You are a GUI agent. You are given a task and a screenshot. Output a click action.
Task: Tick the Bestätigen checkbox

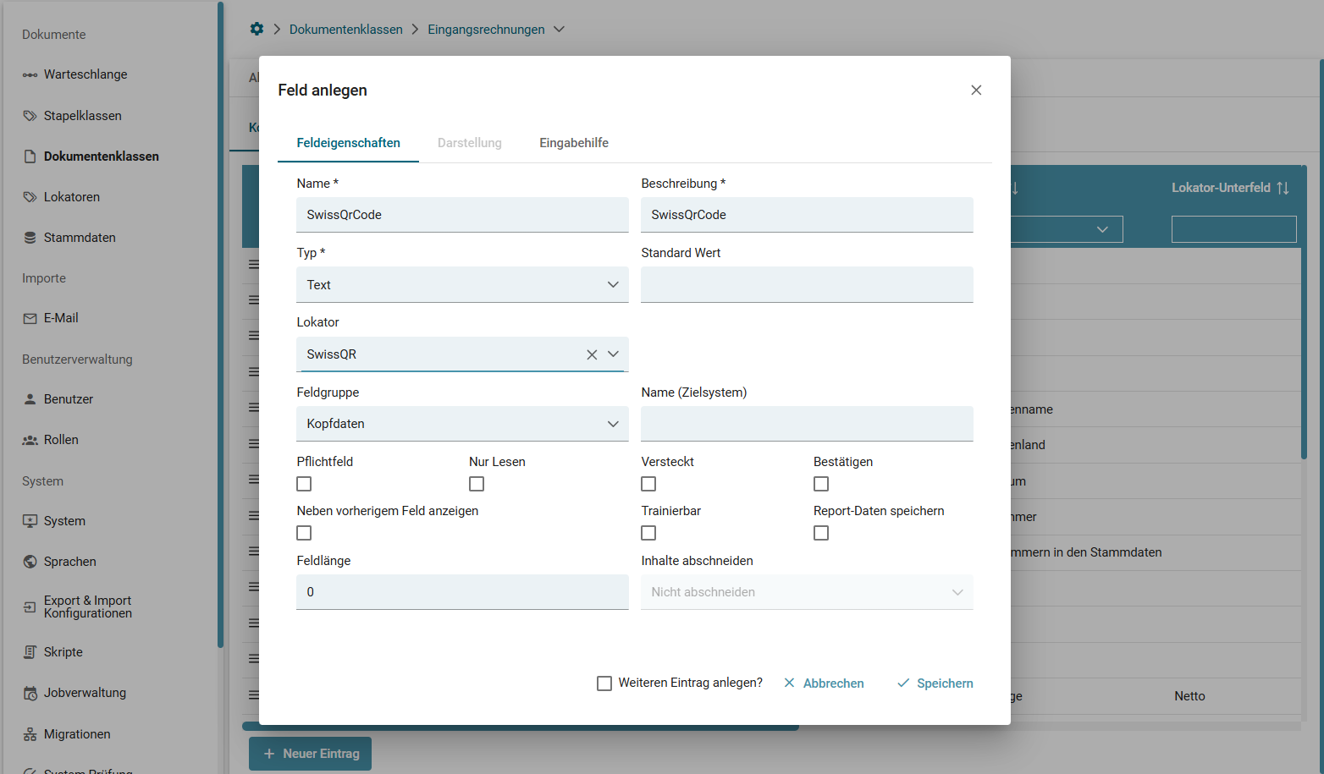click(x=821, y=484)
